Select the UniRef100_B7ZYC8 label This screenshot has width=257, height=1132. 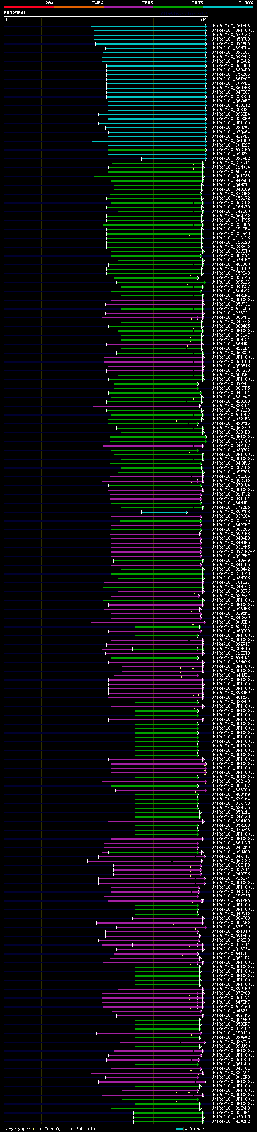230,993
